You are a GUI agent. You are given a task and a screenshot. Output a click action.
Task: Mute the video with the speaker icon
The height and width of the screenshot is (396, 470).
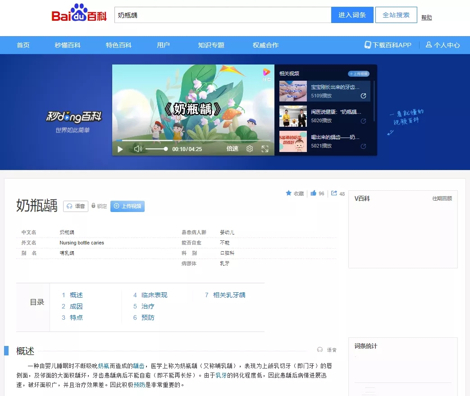click(x=138, y=149)
